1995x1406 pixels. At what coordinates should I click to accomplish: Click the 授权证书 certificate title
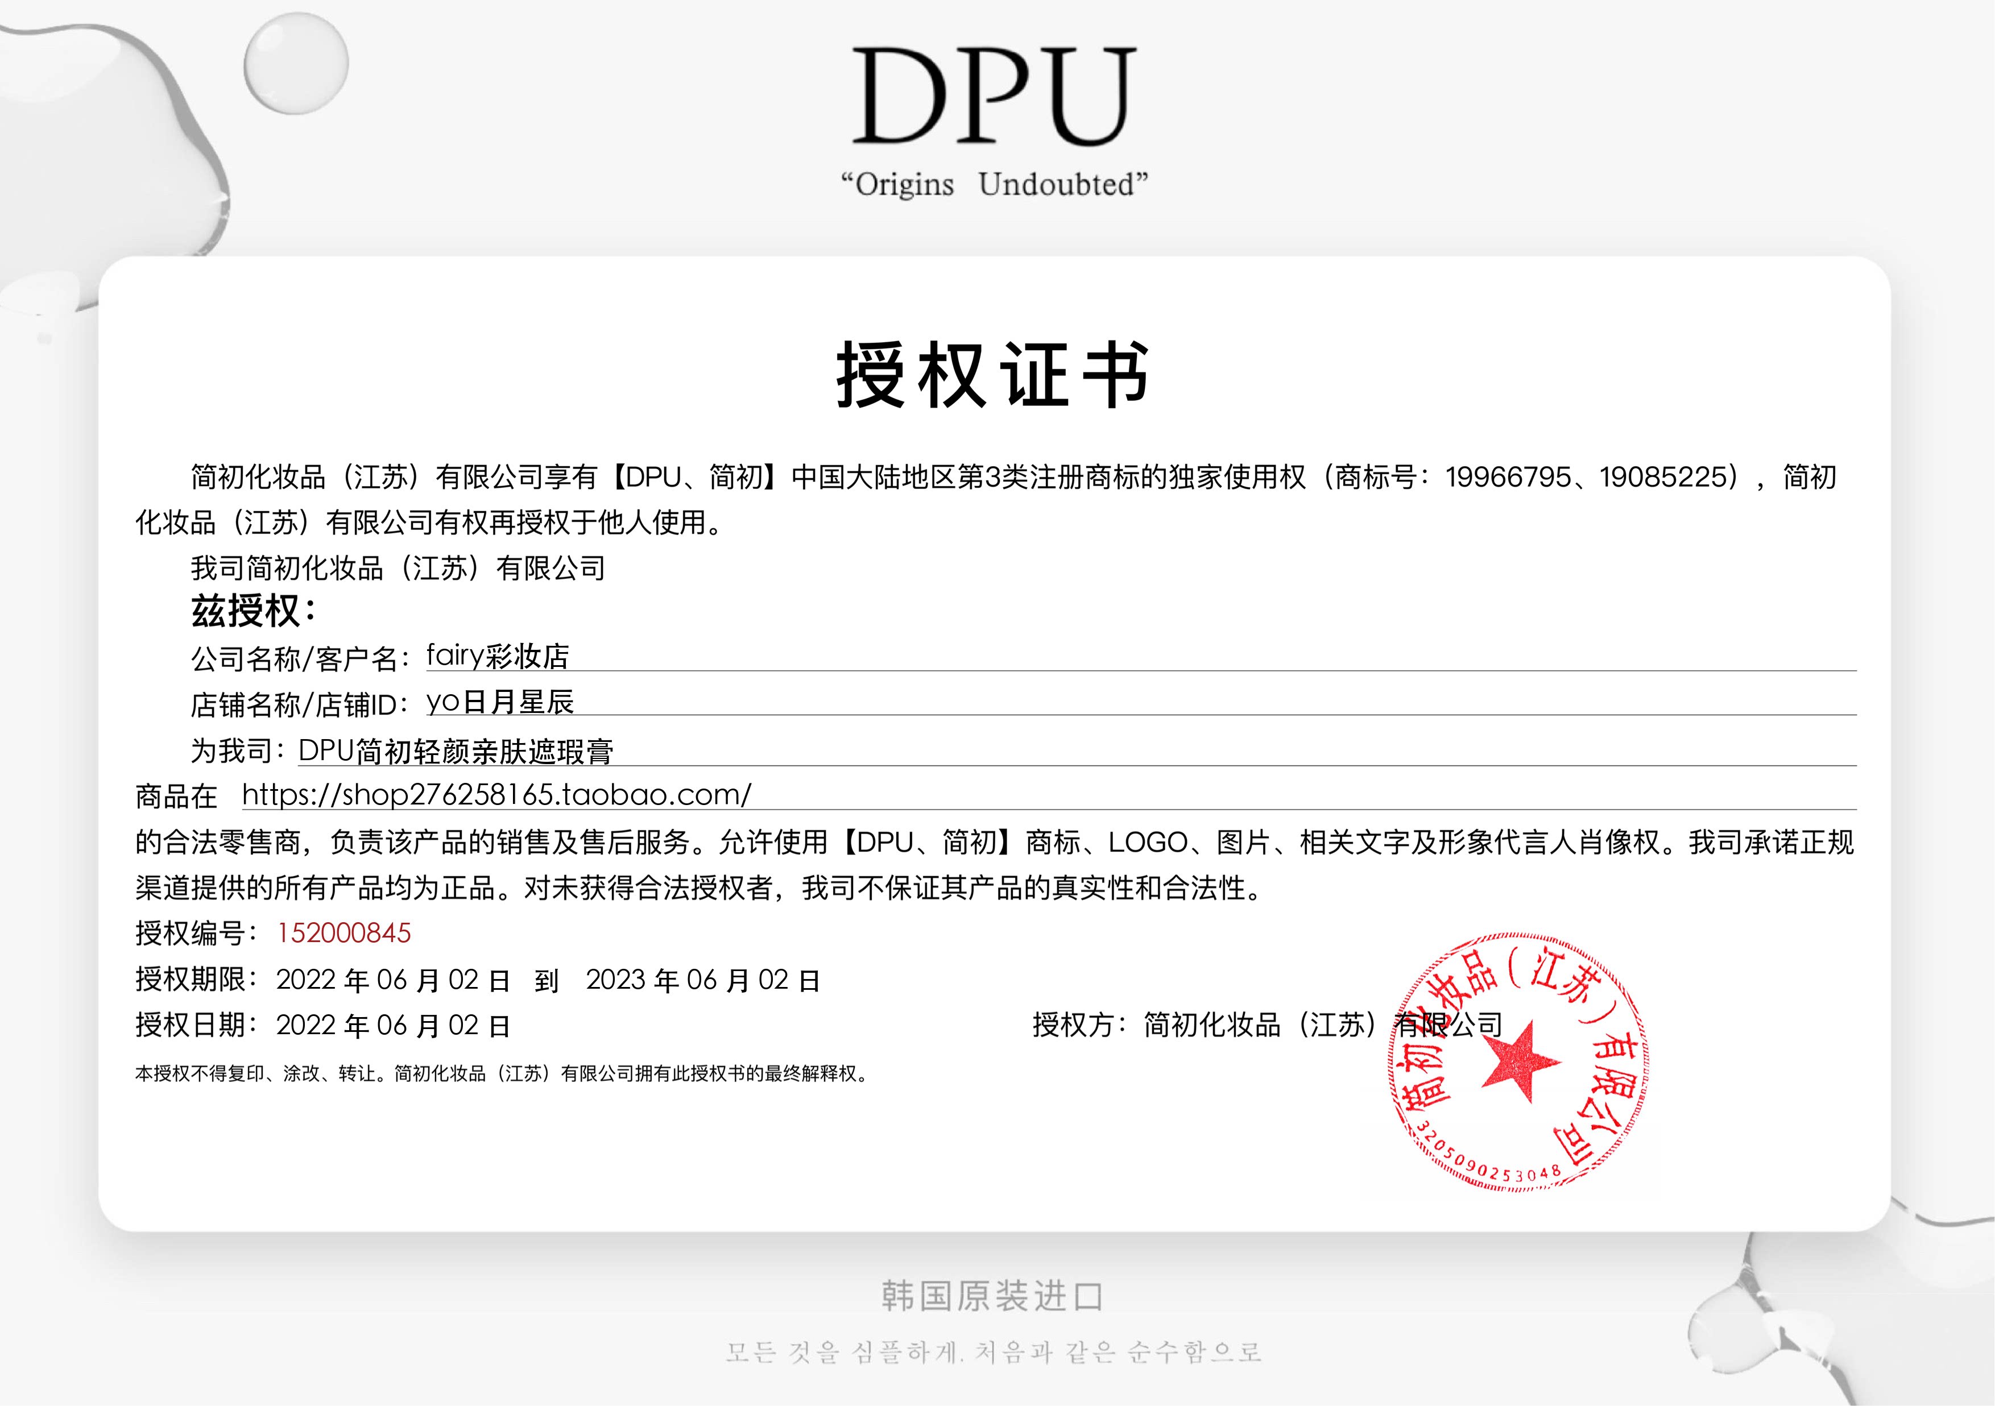pyautogui.click(x=993, y=375)
